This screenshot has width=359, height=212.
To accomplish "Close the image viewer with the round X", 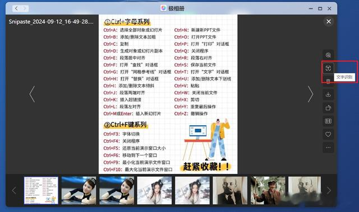I will (x=329, y=21).
